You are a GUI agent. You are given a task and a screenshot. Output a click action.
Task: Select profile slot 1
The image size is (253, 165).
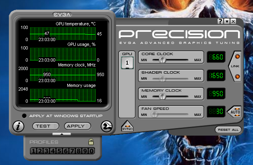33,151
